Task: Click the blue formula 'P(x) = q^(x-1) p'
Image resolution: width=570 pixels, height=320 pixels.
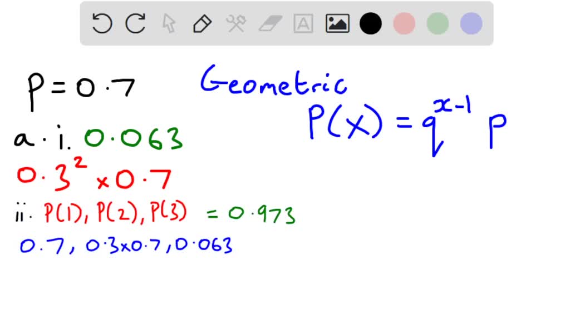Action: [407, 127]
